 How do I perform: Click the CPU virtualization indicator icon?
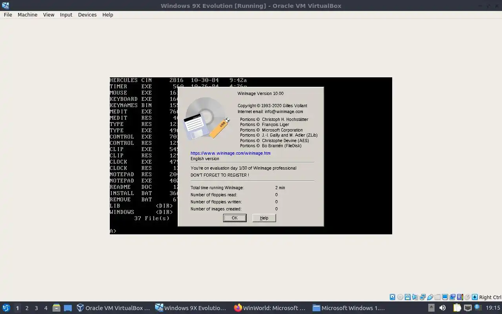(460, 297)
